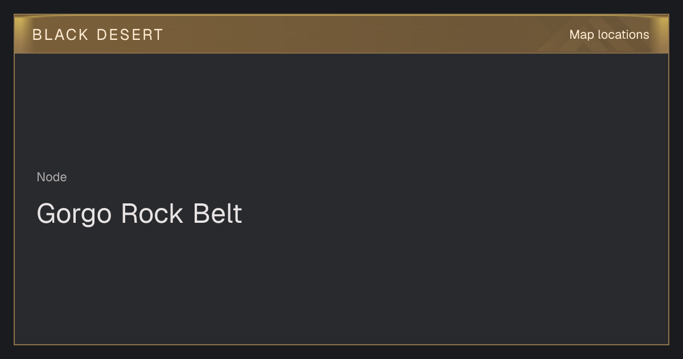Click the word DESERT in the header
This screenshot has height=359, width=683.
point(130,35)
